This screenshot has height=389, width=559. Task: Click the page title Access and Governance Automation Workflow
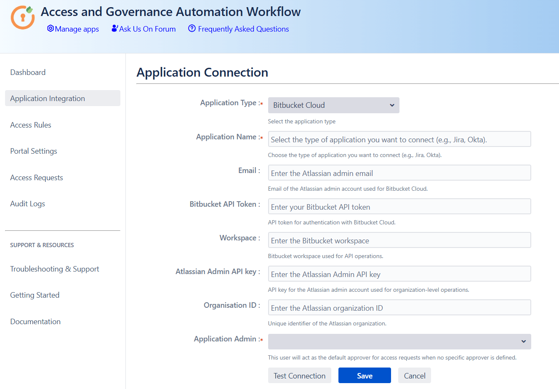[171, 12]
